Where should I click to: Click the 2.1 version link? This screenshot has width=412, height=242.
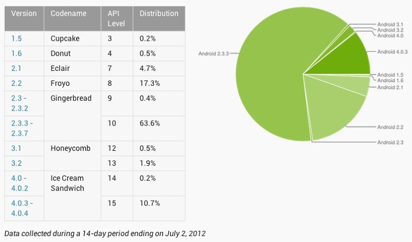click(15, 69)
